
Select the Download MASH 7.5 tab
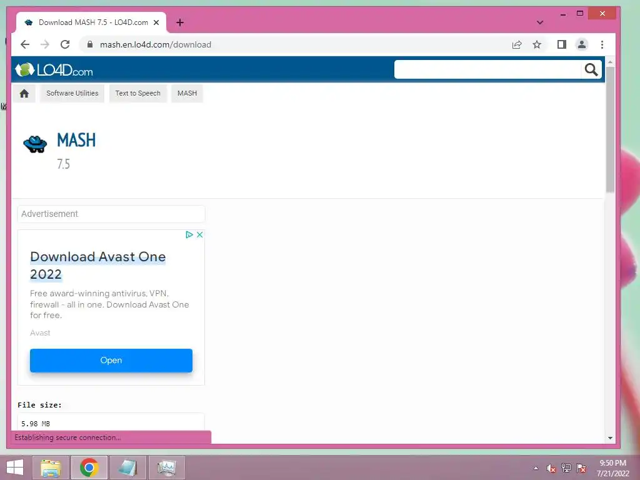click(x=91, y=22)
